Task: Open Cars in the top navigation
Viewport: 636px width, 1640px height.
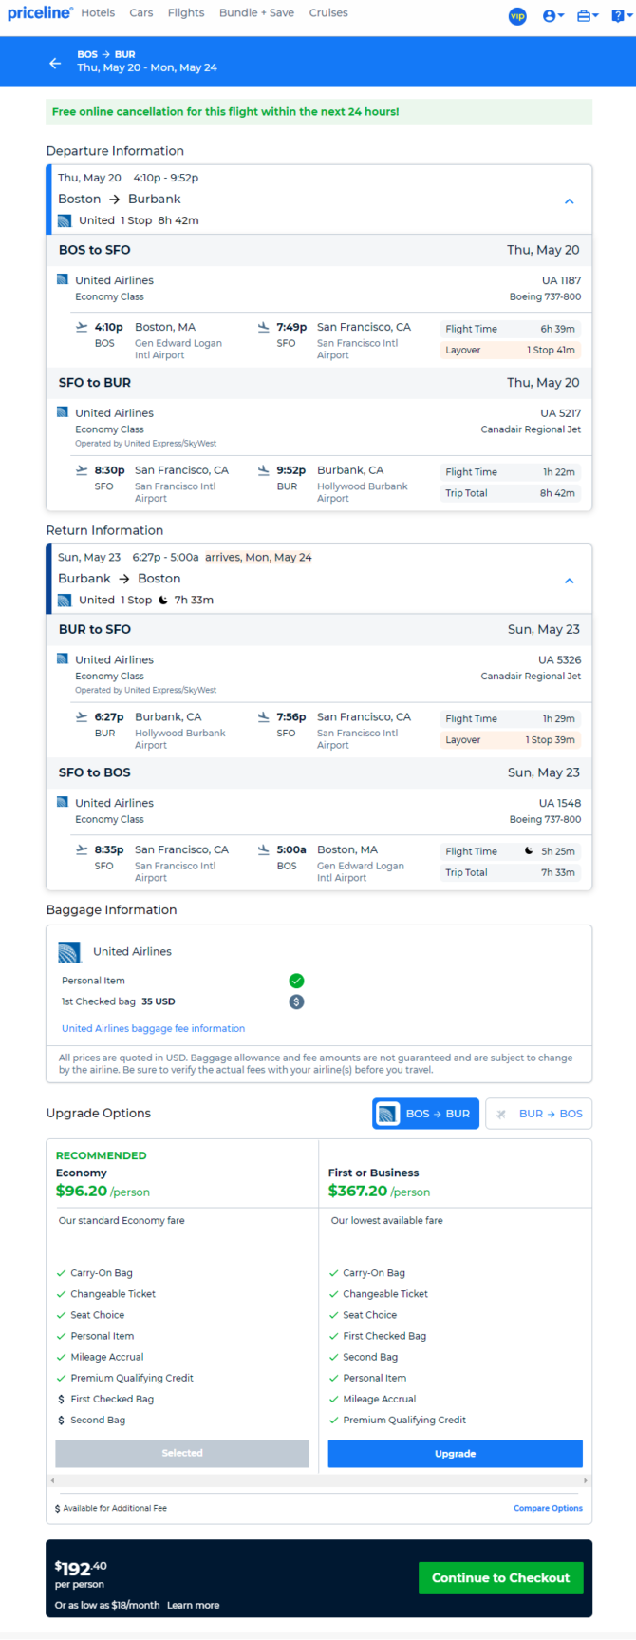Action: (141, 13)
